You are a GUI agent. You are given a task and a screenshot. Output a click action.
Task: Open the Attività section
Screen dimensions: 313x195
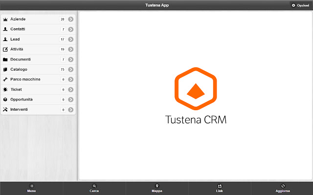pyautogui.click(x=38, y=49)
